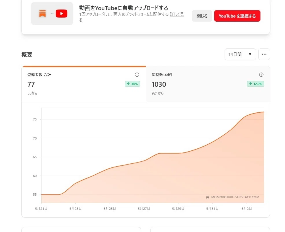Click the 5月21日 axis label
This screenshot has height=232, width=285.
[x=41, y=209]
